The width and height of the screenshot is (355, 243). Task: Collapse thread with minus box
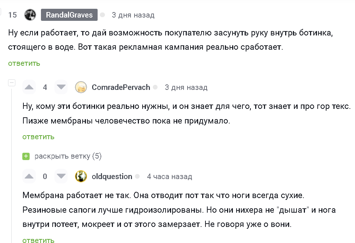coord(12,83)
